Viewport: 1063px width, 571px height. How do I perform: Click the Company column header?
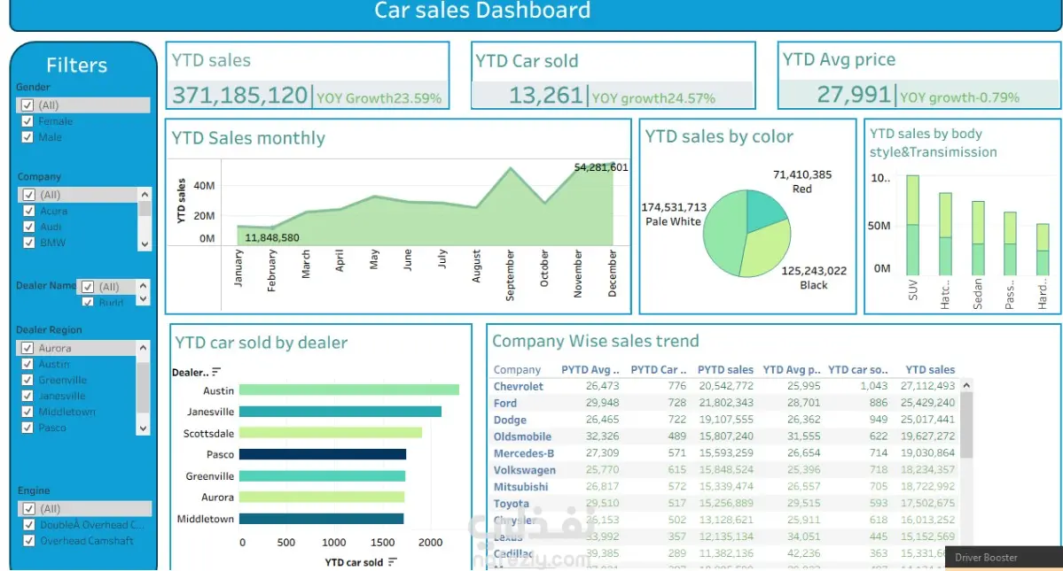tap(517, 369)
